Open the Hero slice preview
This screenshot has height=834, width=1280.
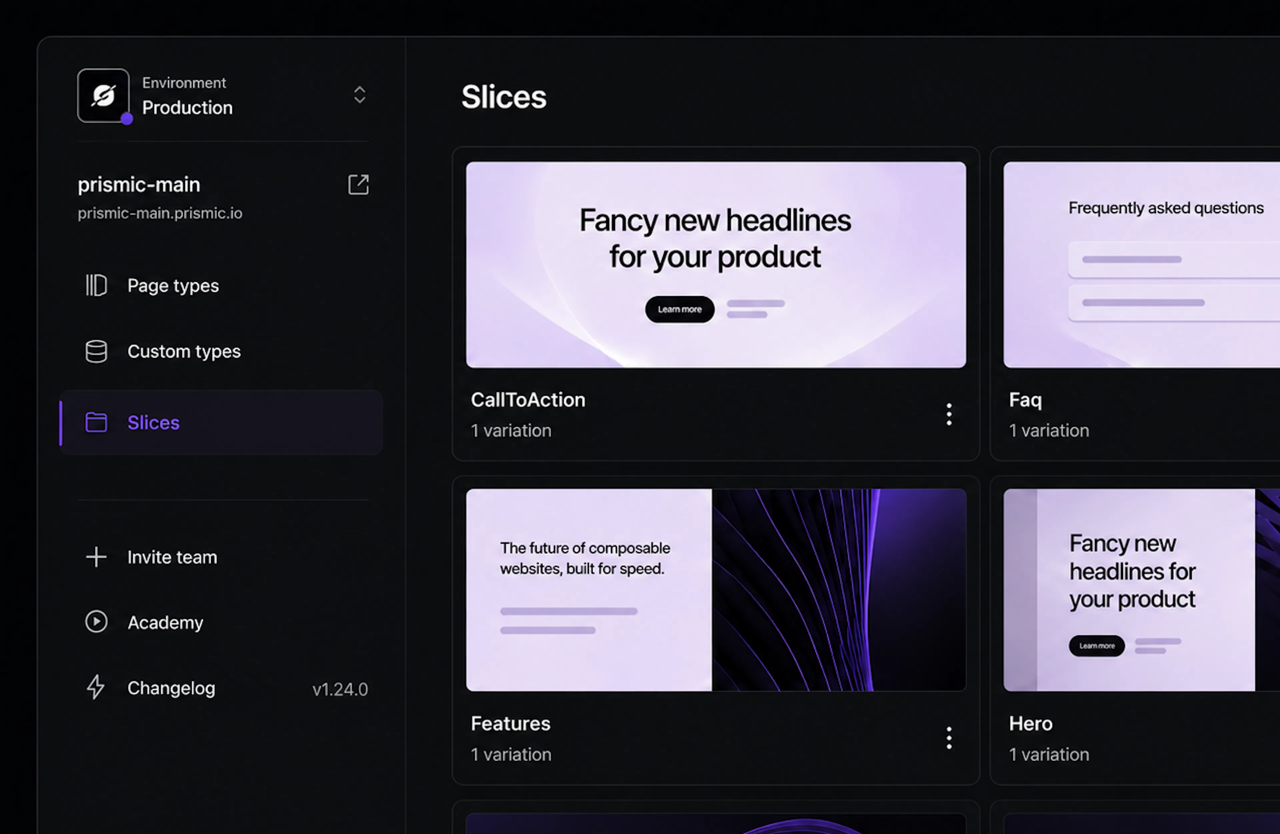pos(1141,590)
